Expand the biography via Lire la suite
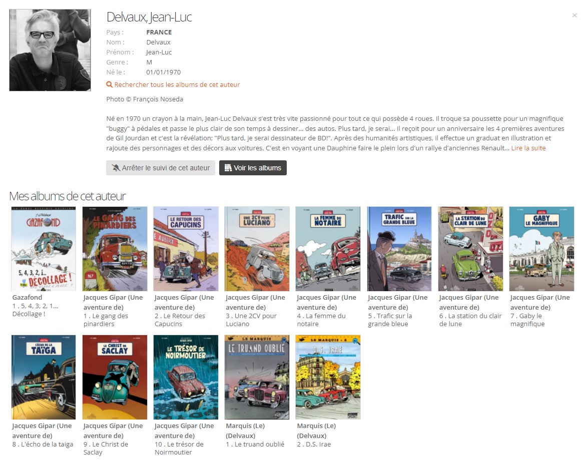The image size is (588, 462). tap(528, 148)
